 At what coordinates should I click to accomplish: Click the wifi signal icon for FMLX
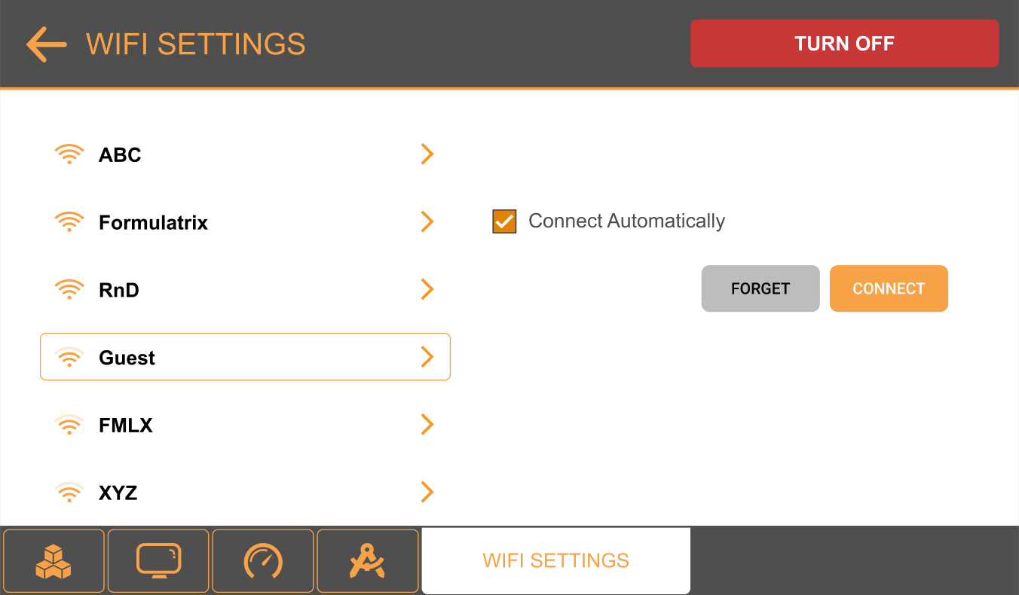point(69,425)
